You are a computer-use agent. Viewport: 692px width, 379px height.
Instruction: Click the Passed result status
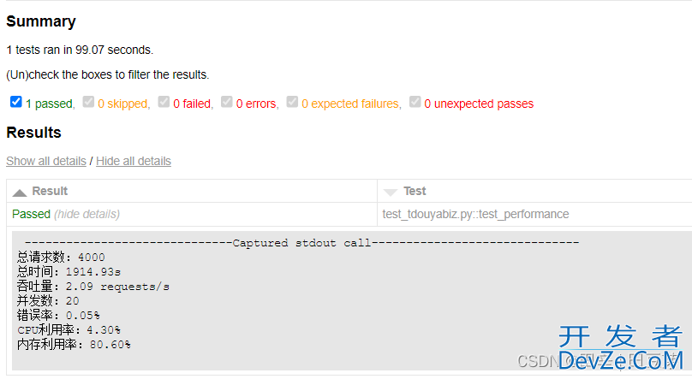click(x=31, y=214)
